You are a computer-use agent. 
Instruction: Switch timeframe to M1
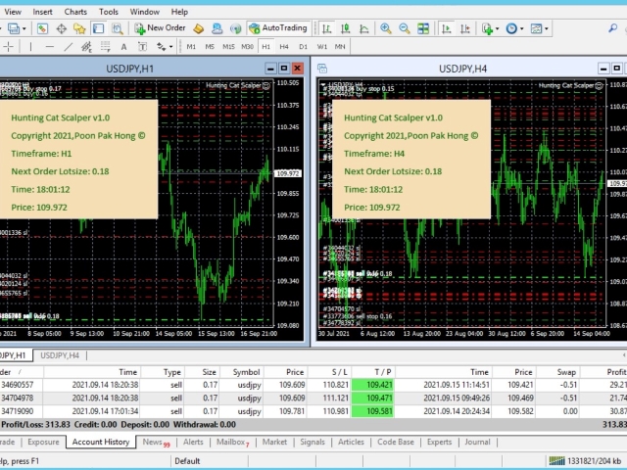(x=191, y=47)
